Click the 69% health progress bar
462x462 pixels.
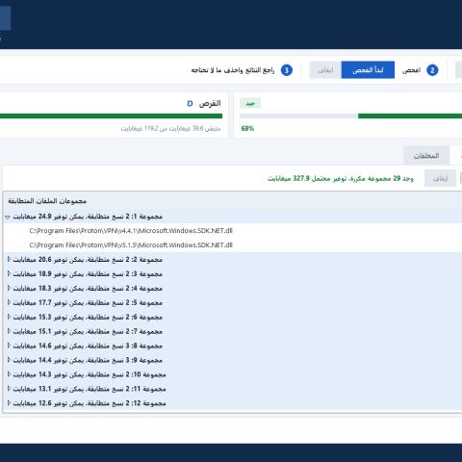[x=351, y=115]
